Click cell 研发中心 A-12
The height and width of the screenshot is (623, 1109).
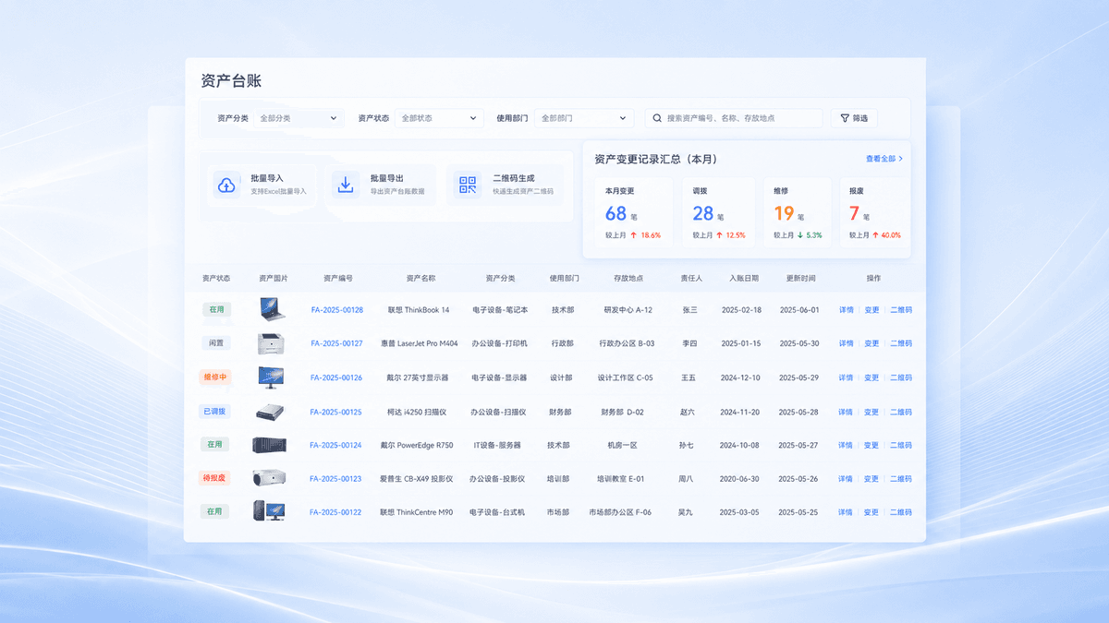pos(628,310)
